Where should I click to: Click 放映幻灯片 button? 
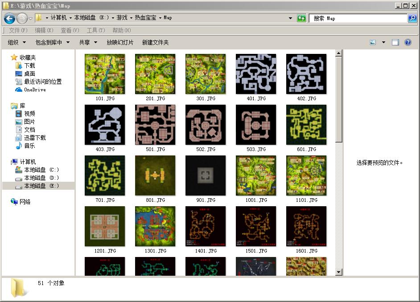(x=120, y=42)
